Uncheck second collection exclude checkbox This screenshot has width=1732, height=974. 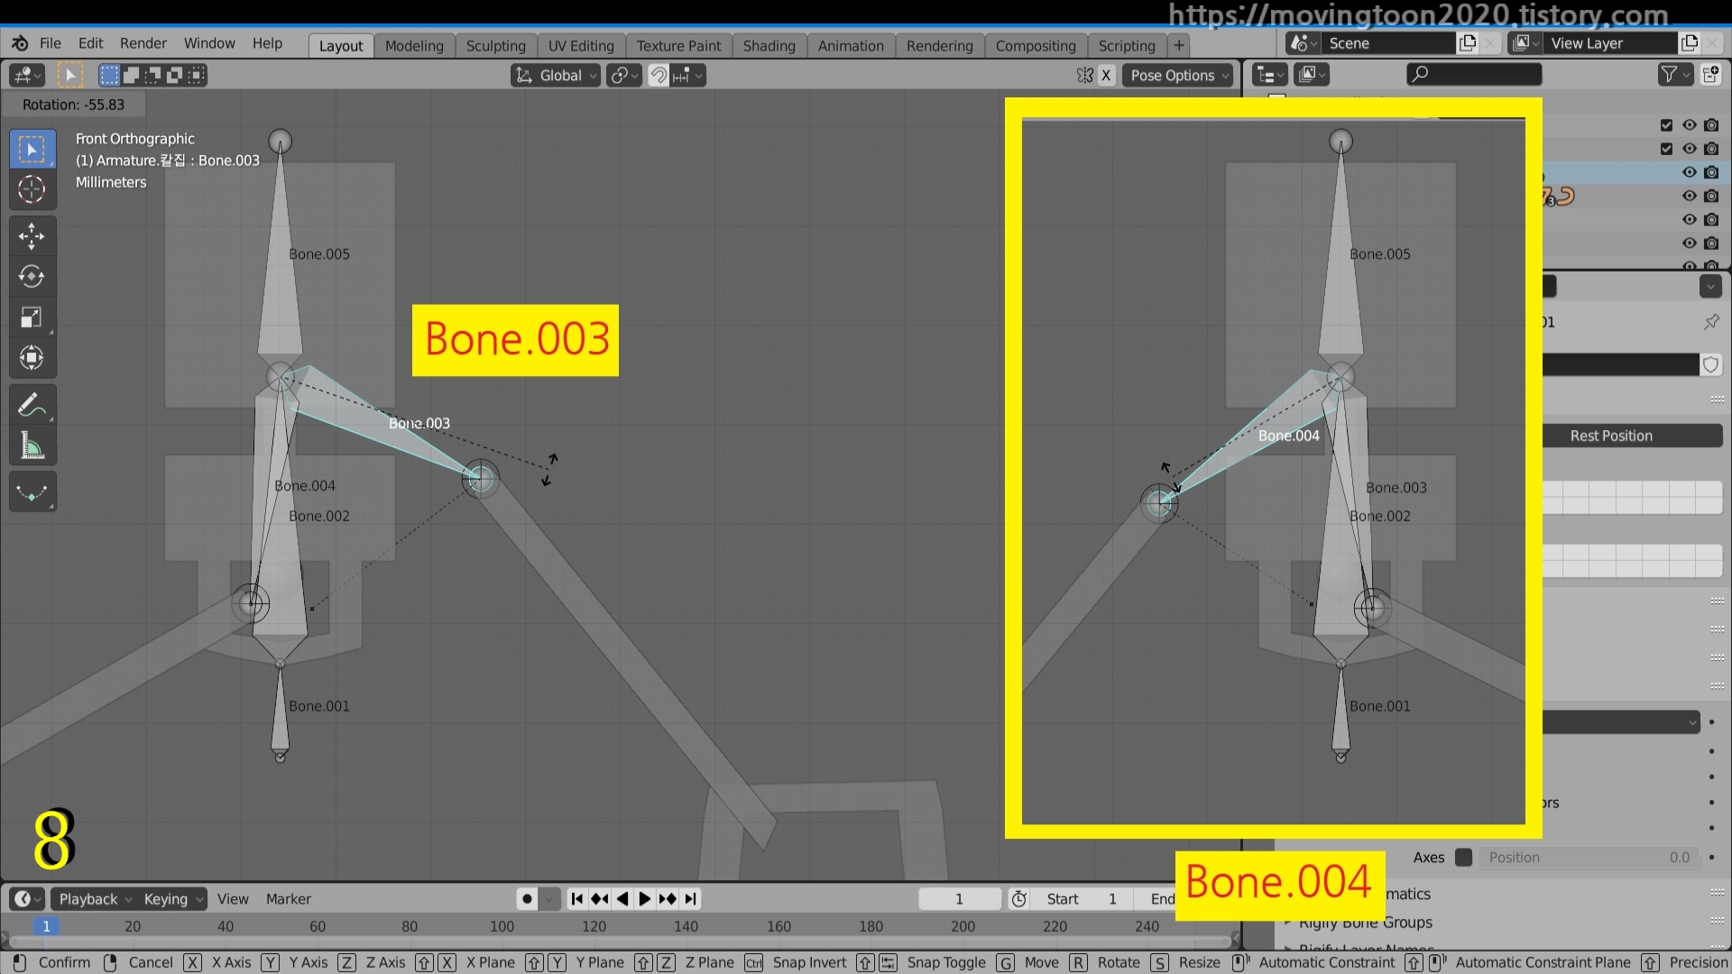point(1667,149)
